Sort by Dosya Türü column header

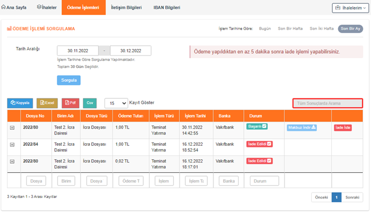tap(96, 116)
